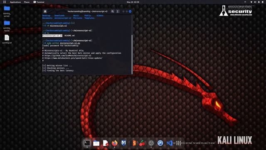Add a new terminal tab

[45, 11]
